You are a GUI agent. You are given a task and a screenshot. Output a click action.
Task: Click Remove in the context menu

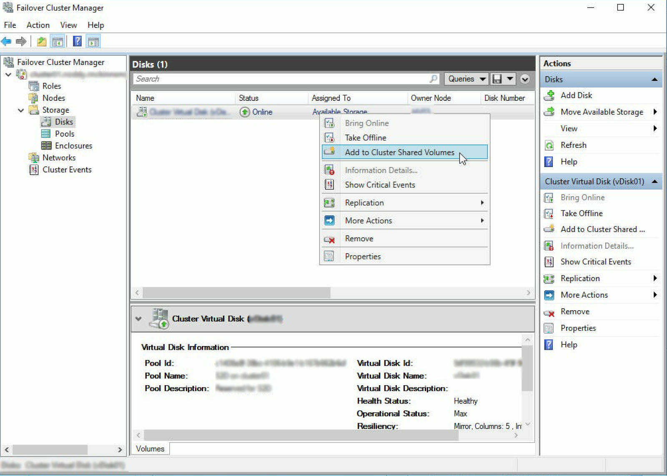tap(359, 239)
